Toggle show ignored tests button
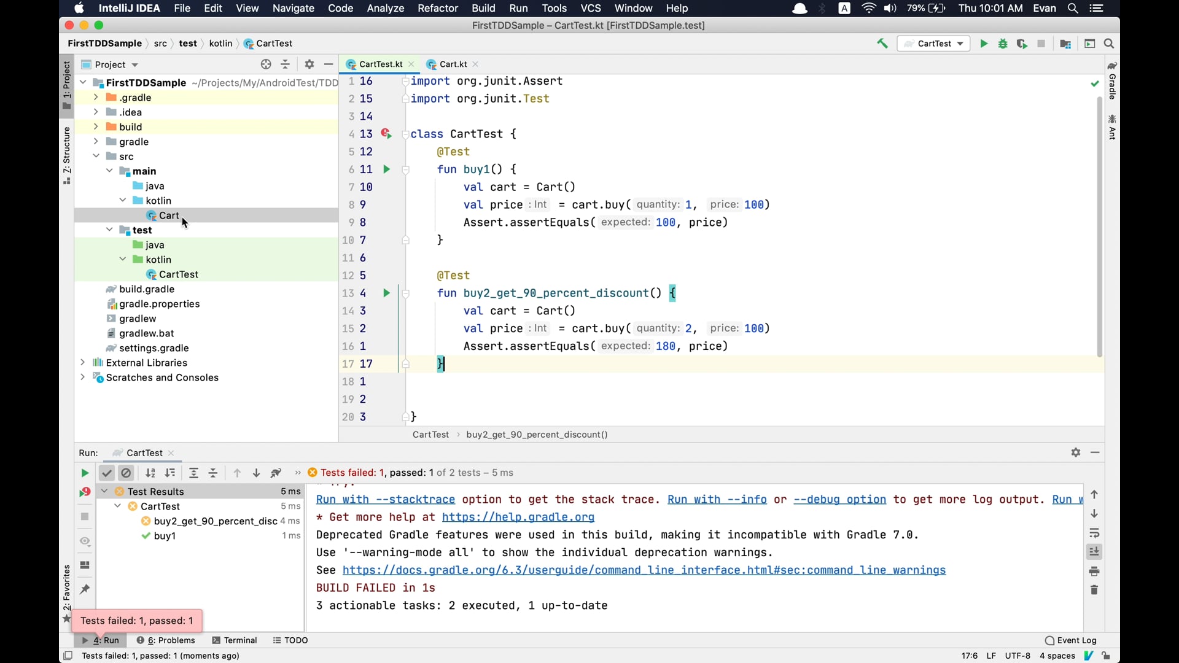The image size is (1179, 663). pos(126,473)
